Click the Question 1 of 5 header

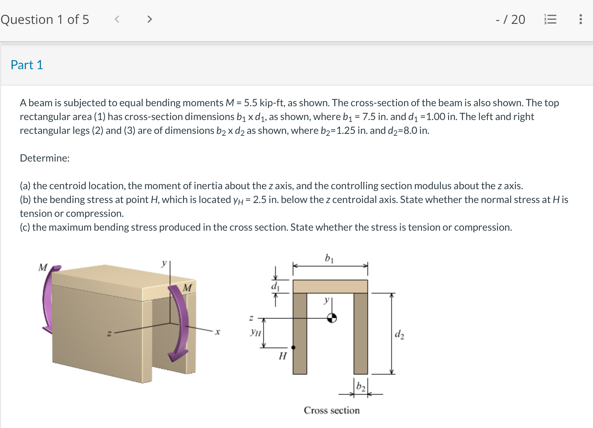(45, 19)
